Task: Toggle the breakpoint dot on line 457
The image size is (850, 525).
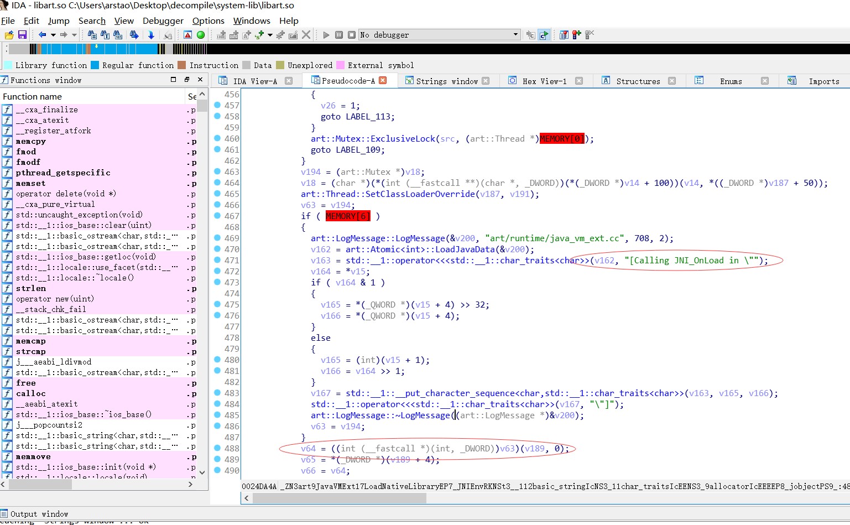Action: [x=217, y=105]
